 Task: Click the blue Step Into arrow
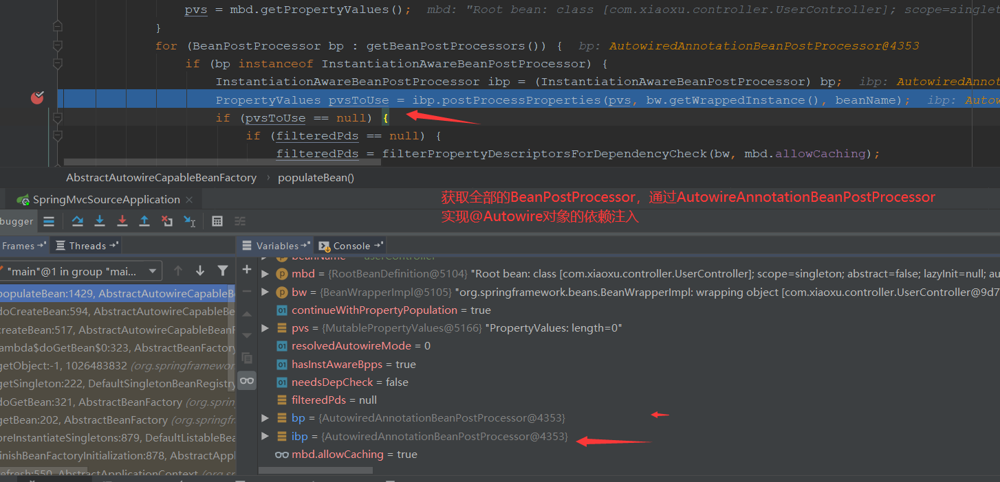(100, 221)
